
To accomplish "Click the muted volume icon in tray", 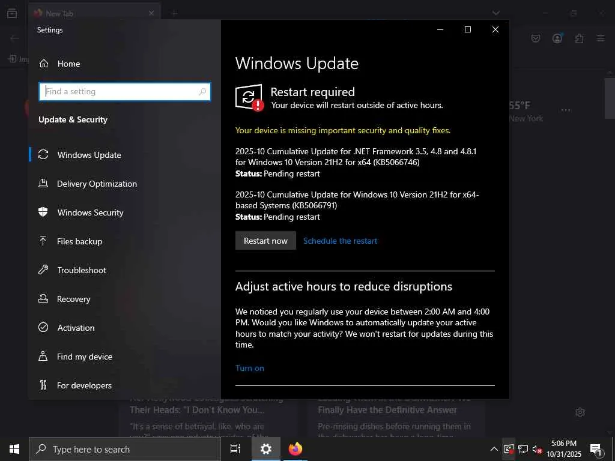I will pos(537,449).
